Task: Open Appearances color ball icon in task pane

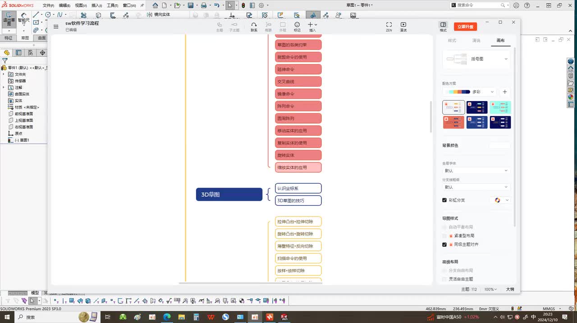Action: (571, 97)
